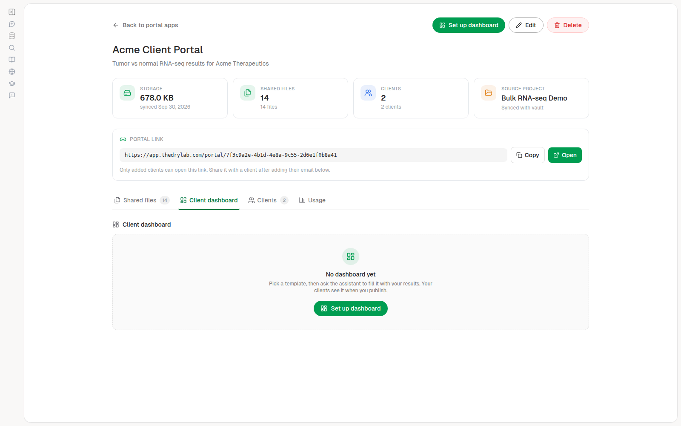The width and height of the screenshot is (681, 426).
Task: Click 'Set up dashboard' in the page header
Action: tap(469, 25)
